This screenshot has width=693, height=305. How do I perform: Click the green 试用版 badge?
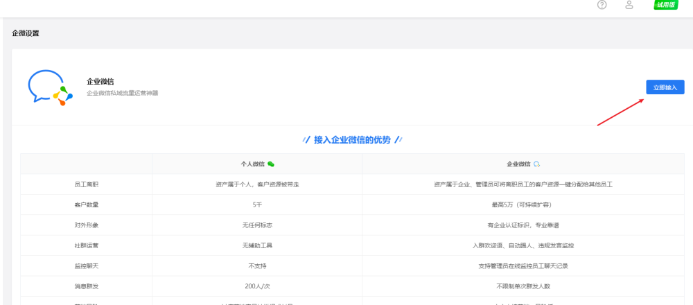666,5
